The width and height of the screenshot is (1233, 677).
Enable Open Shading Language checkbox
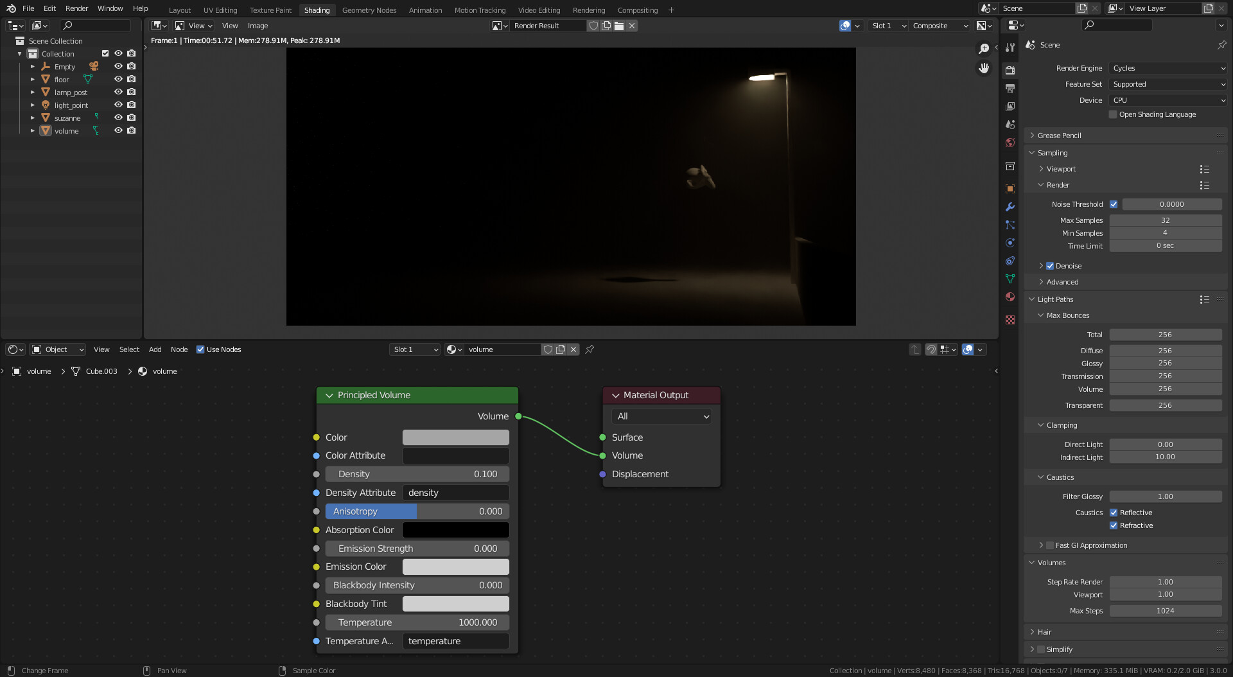(1113, 114)
